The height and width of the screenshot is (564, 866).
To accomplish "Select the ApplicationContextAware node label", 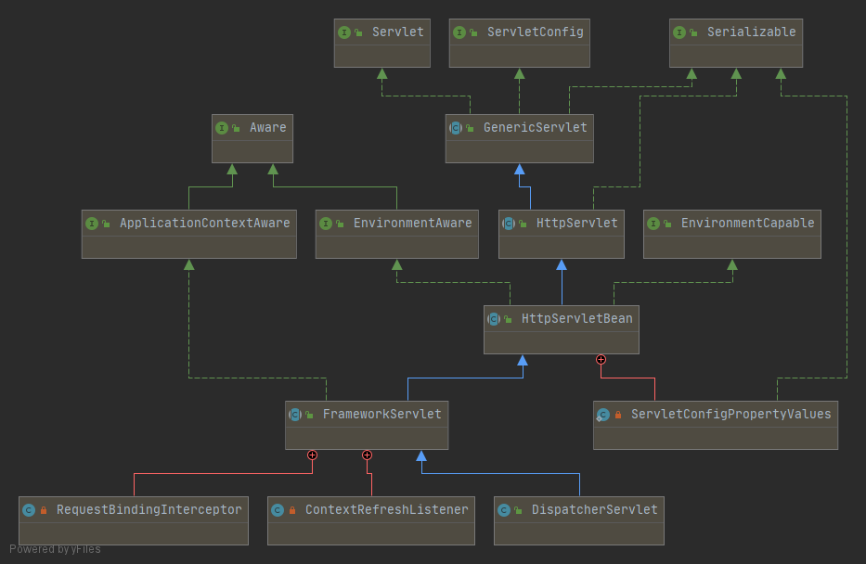I will click(x=204, y=224).
